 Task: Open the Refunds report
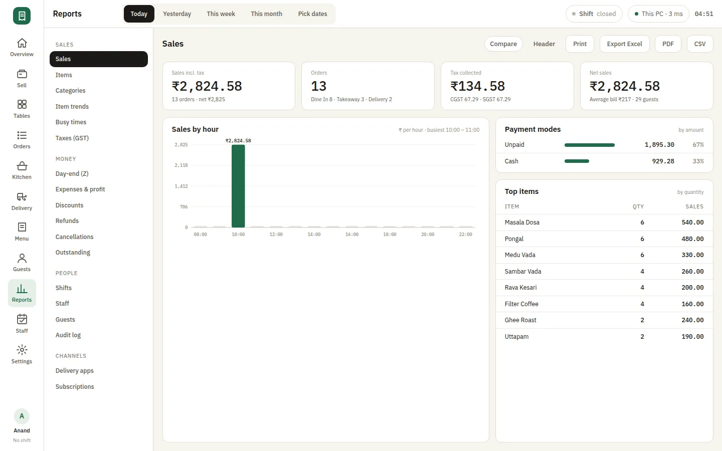coord(99,221)
